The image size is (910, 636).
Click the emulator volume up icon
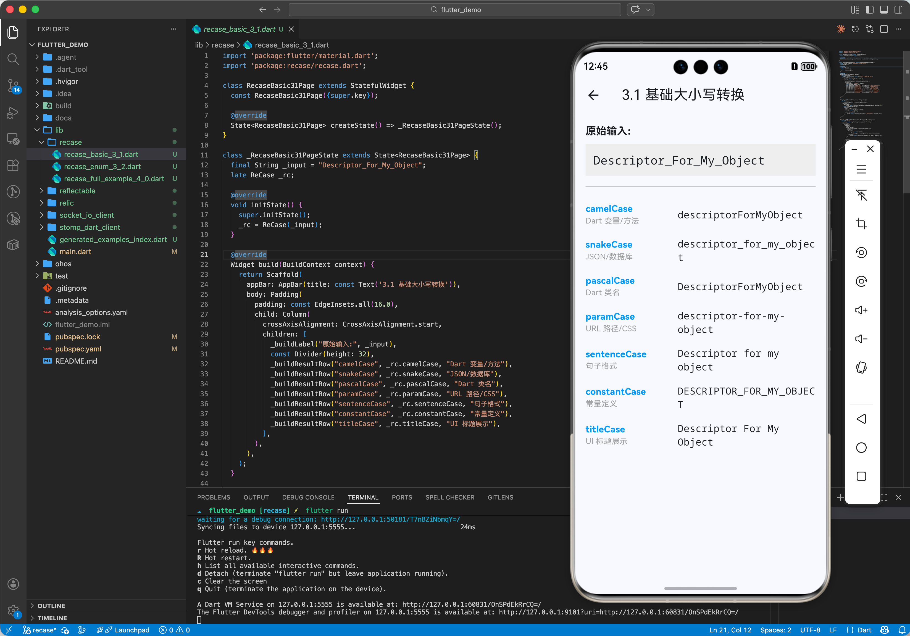tap(861, 310)
